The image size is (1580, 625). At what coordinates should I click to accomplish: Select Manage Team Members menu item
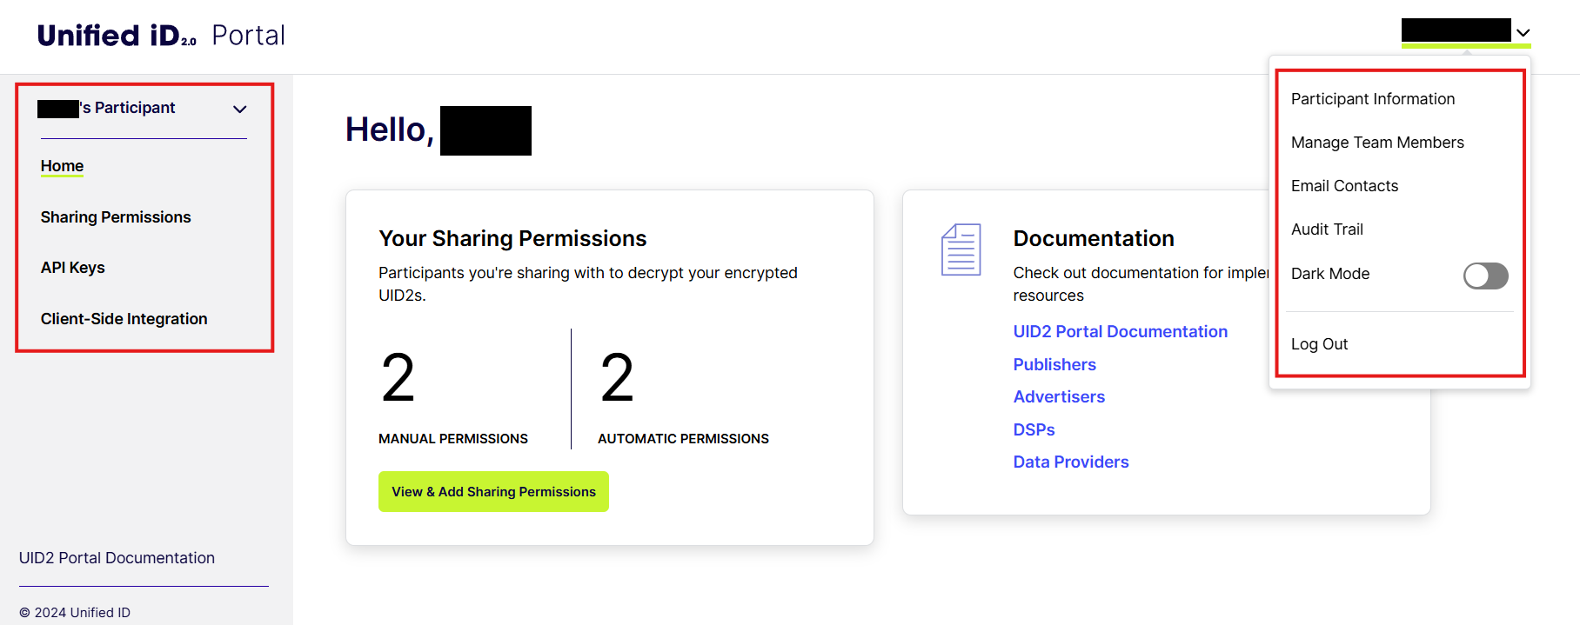click(x=1376, y=143)
